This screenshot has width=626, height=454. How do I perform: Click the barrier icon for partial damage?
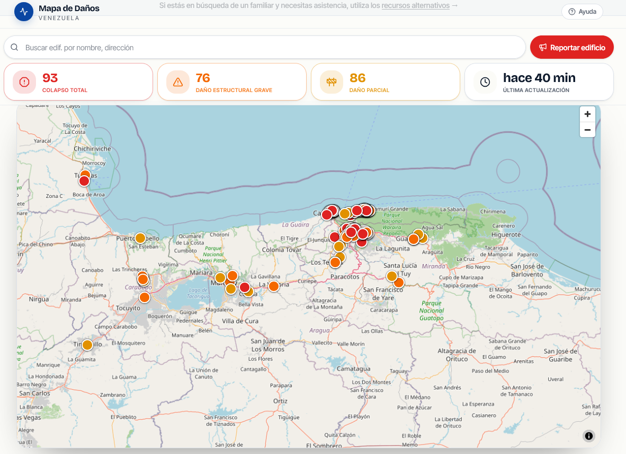332,82
